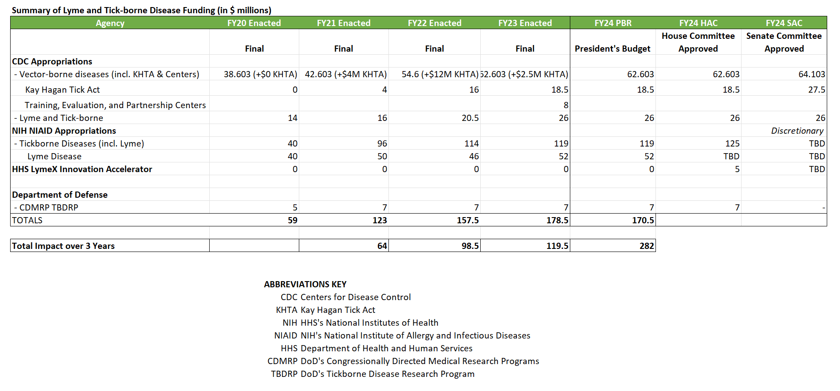
Task: Click the FY24 PBR column header
Action: tap(613, 23)
